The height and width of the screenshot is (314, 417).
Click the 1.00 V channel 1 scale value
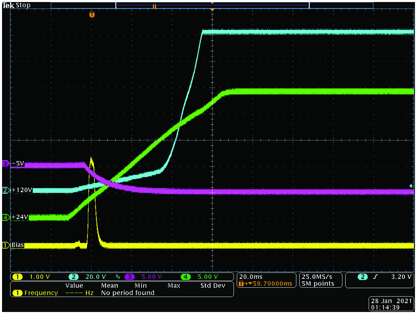tap(40, 277)
